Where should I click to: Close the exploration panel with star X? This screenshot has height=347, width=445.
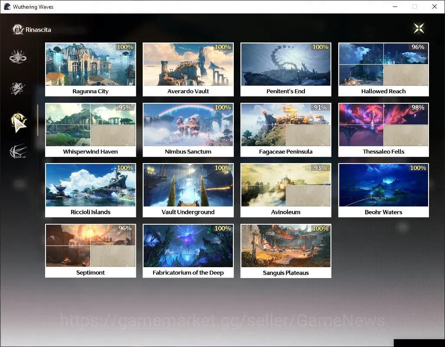coord(419,28)
